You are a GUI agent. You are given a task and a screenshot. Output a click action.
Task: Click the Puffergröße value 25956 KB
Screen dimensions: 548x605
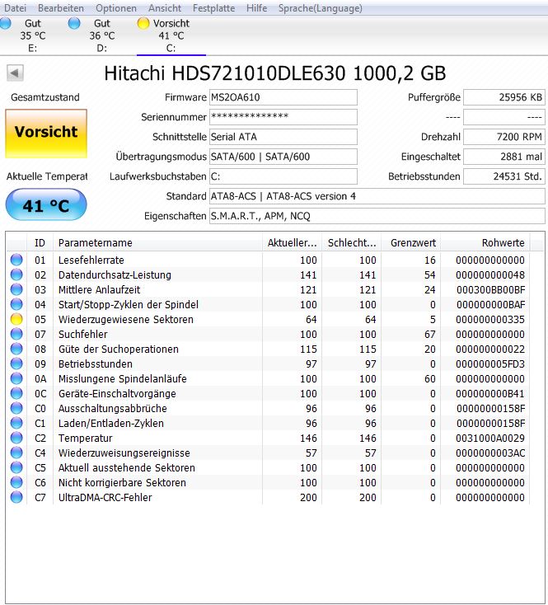[504, 97]
